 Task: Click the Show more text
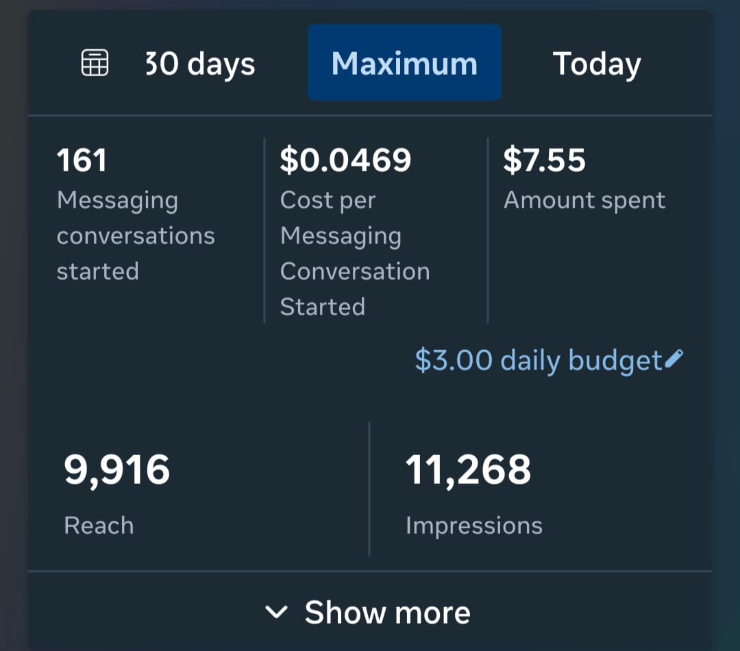pyautogui.click(x=387, y=612)
